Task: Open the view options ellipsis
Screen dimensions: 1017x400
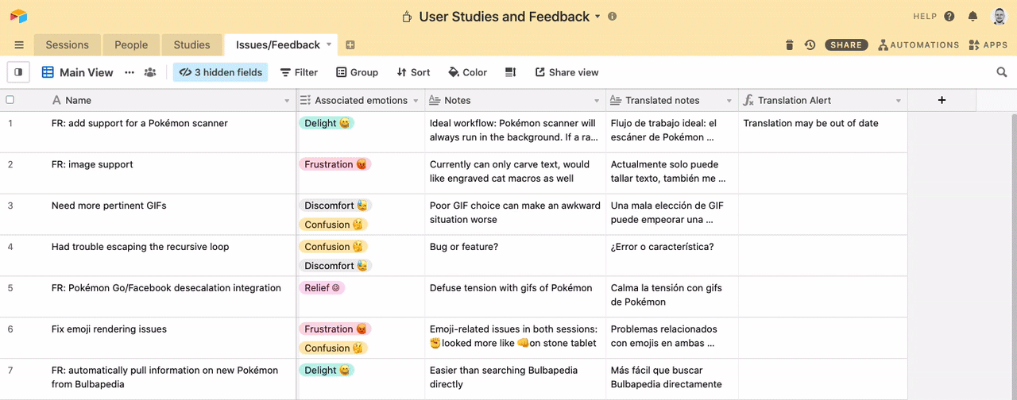Action: click(130, 72)
